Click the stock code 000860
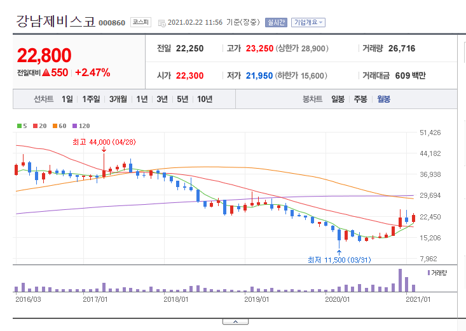The width and height of the screenshot is (466, 331). 112,23
